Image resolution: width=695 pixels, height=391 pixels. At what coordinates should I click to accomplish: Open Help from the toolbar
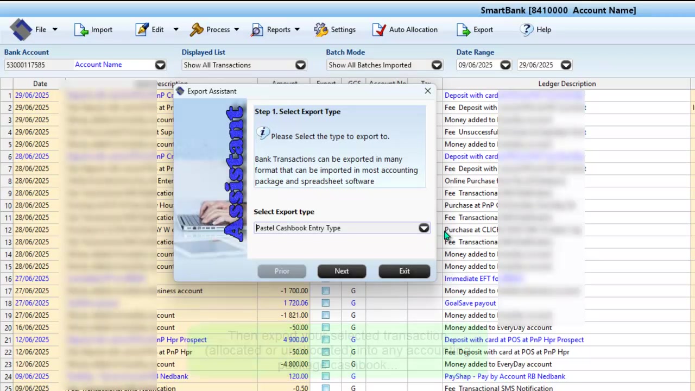coord(535,29)
